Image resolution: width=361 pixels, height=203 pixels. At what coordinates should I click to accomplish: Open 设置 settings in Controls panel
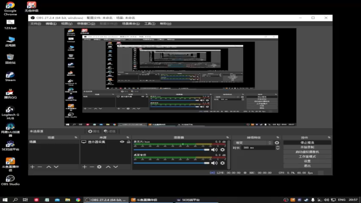tap(307, 161)
